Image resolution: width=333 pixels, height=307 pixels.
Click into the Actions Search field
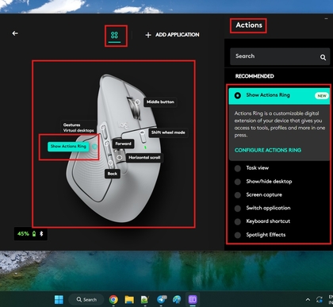(280, 56)
